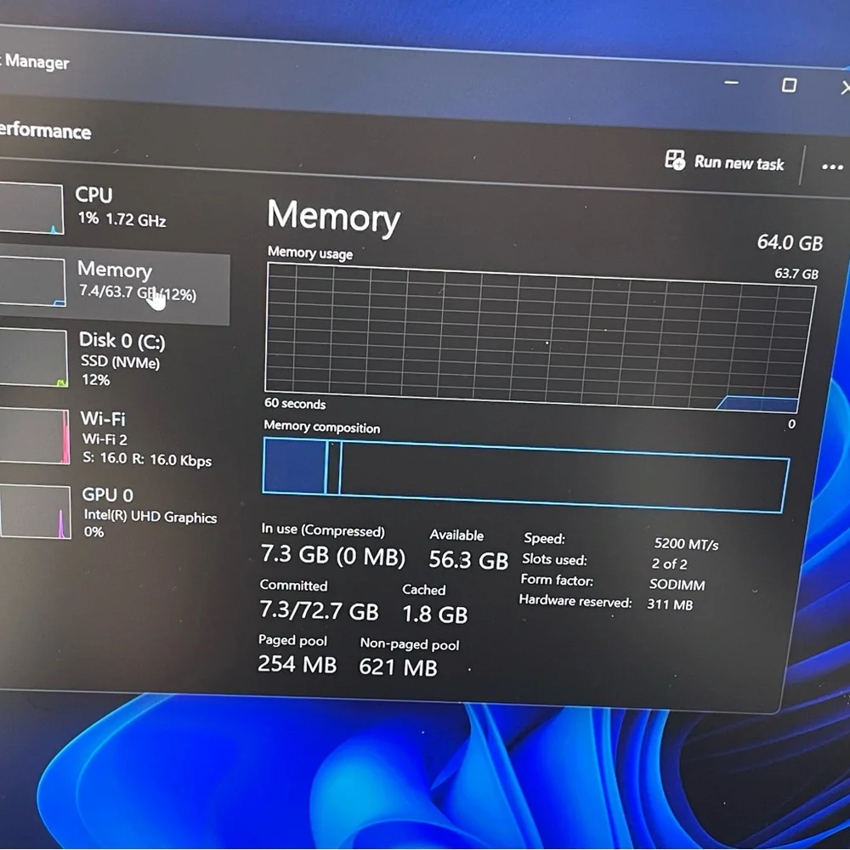Image resolution: width=850 pixels, height=850 pixels.
Task: Click the 64.0 GB total memory text
Action: click(x=790, y=242)
